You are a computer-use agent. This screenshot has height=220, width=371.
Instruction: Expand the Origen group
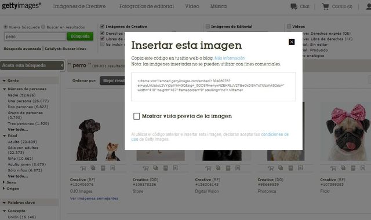pyautogui.click(x=4, y=188)
